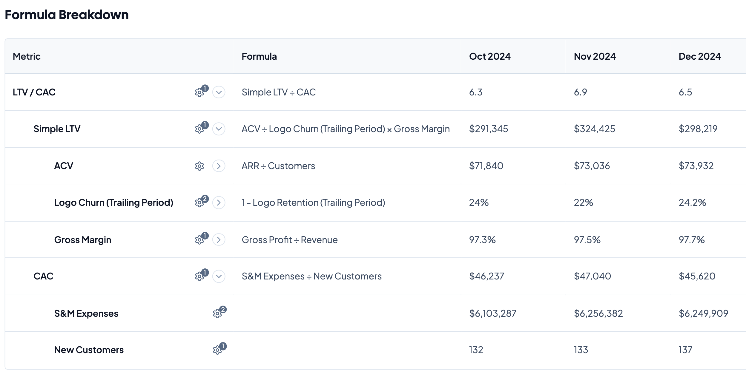Viewport: 746px width, 374px height.
Task: Collapse the CAC row chevron
Action: pyautogui.click(x=219, y=276)
